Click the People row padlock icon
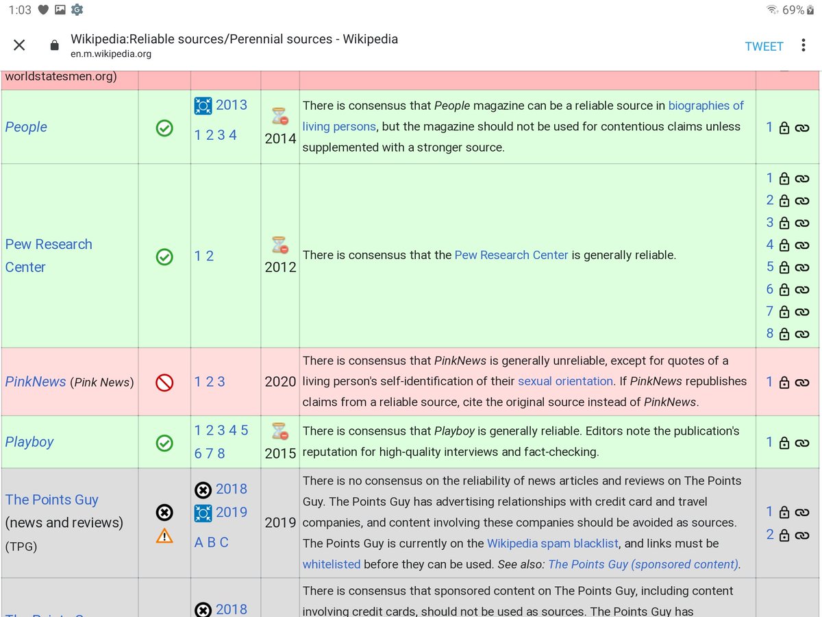Image resolution: width=822 pixels, height=617 pixels. coord(784,128)
